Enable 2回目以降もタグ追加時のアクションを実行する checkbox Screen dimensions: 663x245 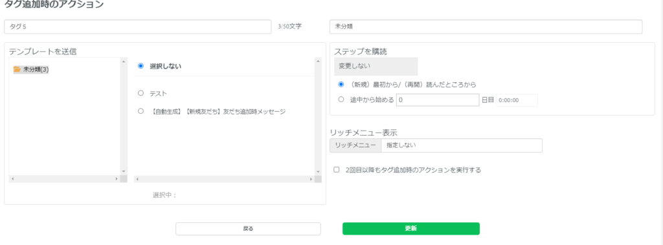click(337, 170)
